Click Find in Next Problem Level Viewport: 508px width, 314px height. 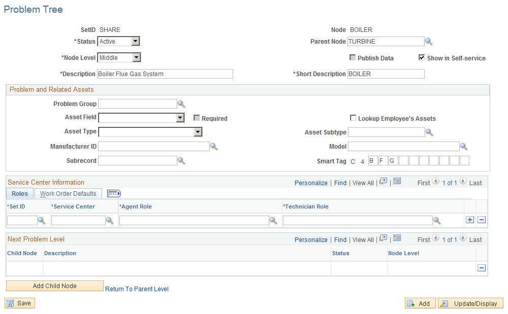[340, 239]
